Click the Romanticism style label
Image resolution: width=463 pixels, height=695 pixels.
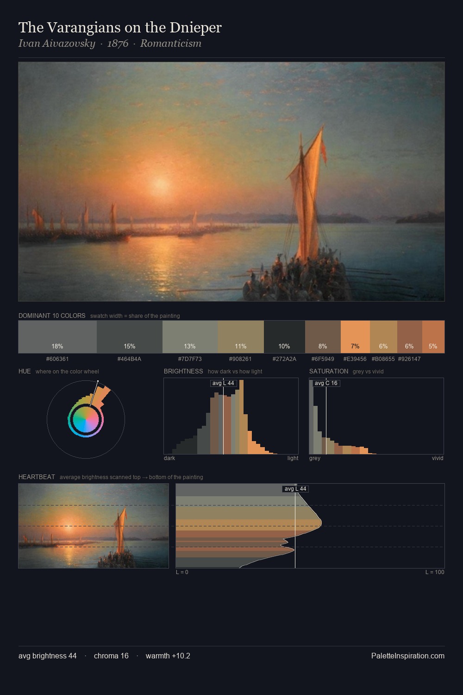point(171,44)
